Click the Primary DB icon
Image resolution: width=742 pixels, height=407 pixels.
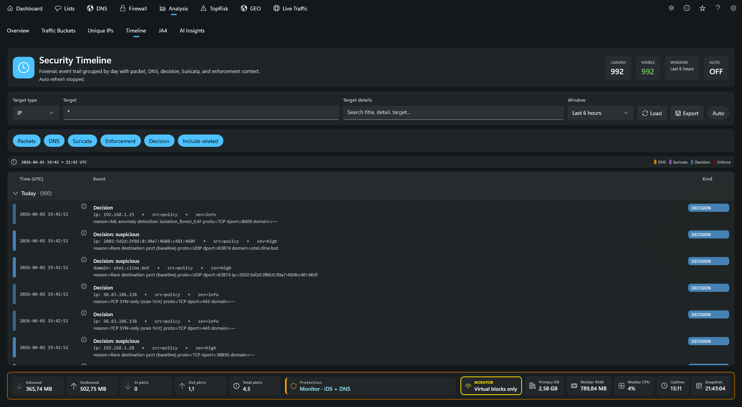coord(532,386)
